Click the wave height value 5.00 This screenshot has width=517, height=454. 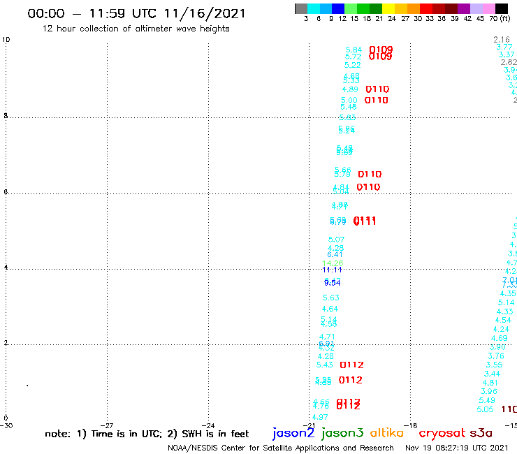(x=349, y=100)
